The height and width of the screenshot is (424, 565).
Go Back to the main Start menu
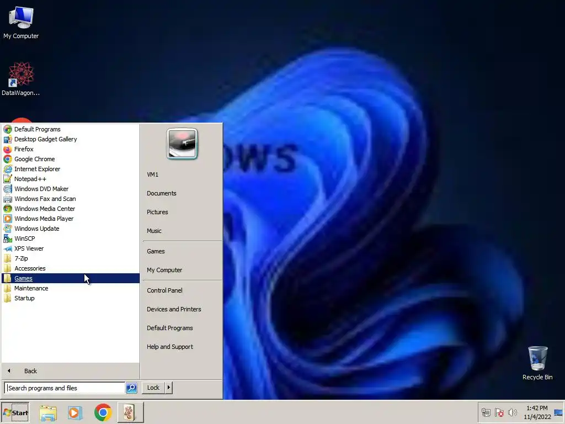point(71,371)
